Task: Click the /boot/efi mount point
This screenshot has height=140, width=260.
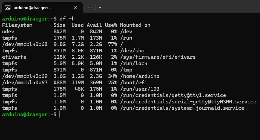Action: tap(134, 83)
